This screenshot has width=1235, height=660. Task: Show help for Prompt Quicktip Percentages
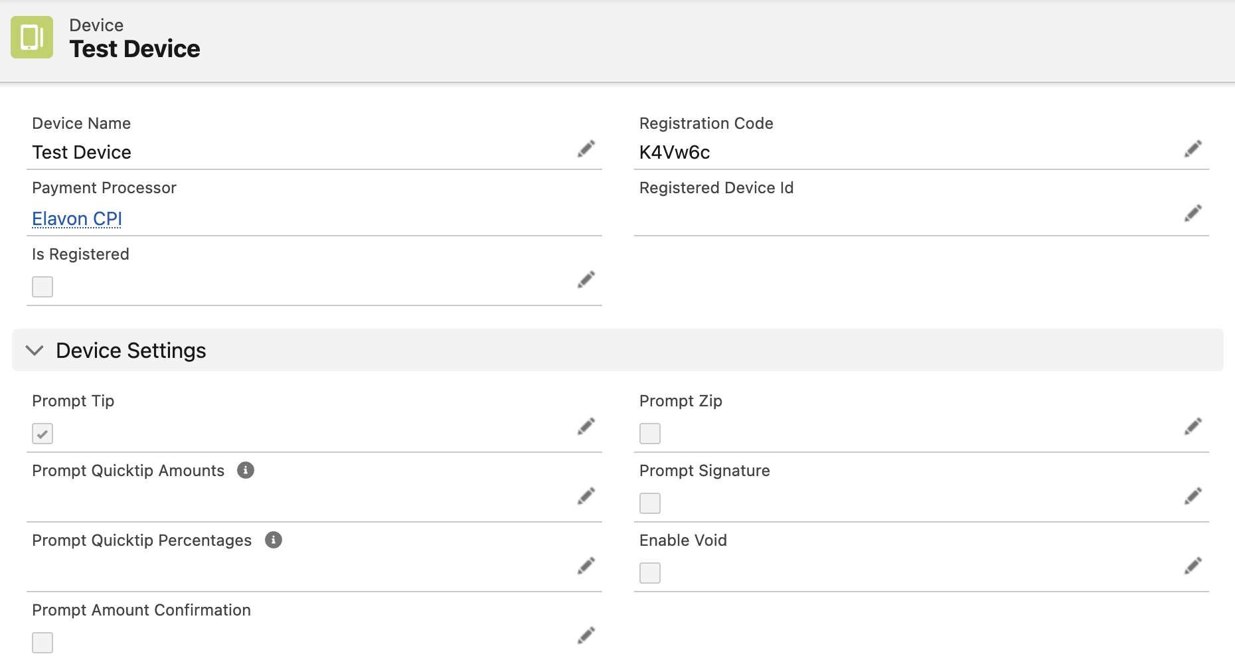tap(274, 540)
